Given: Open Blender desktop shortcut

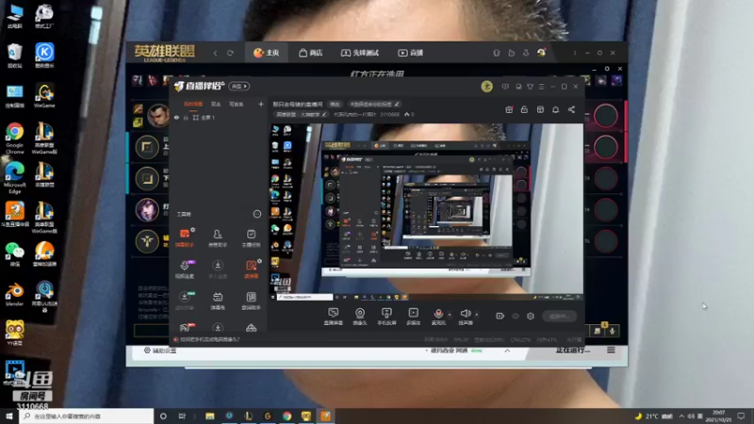Looking at the screenshot, I should coord(14,294).
